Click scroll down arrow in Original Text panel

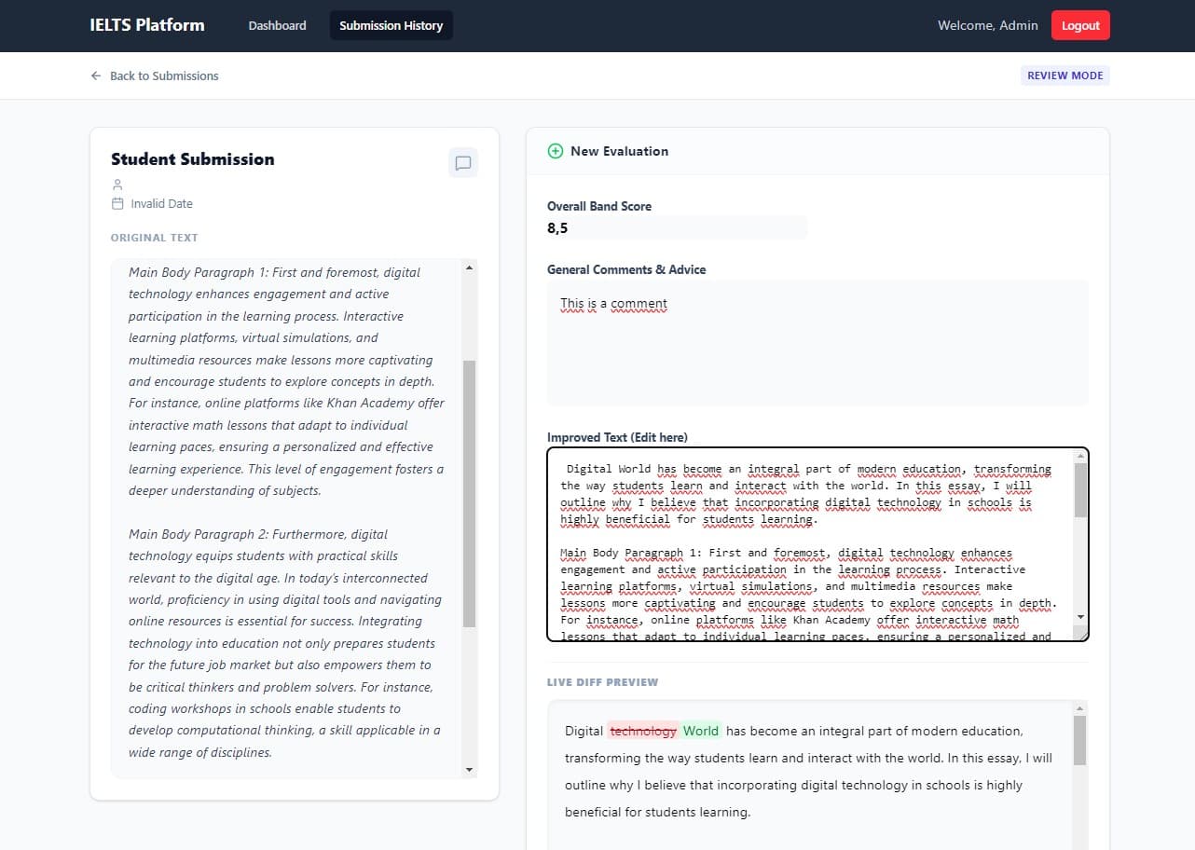pos(469,770)
